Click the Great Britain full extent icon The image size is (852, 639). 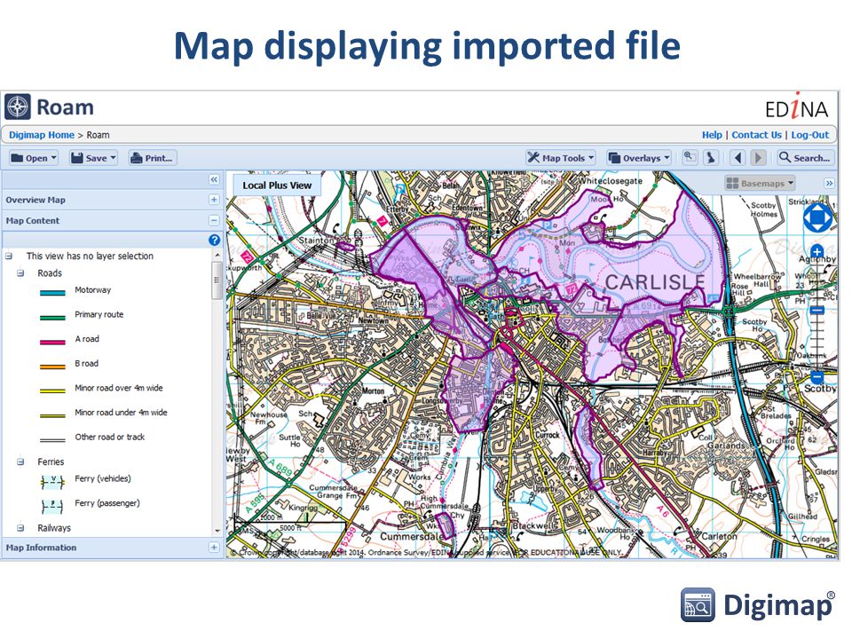click(x=711, y=158)
